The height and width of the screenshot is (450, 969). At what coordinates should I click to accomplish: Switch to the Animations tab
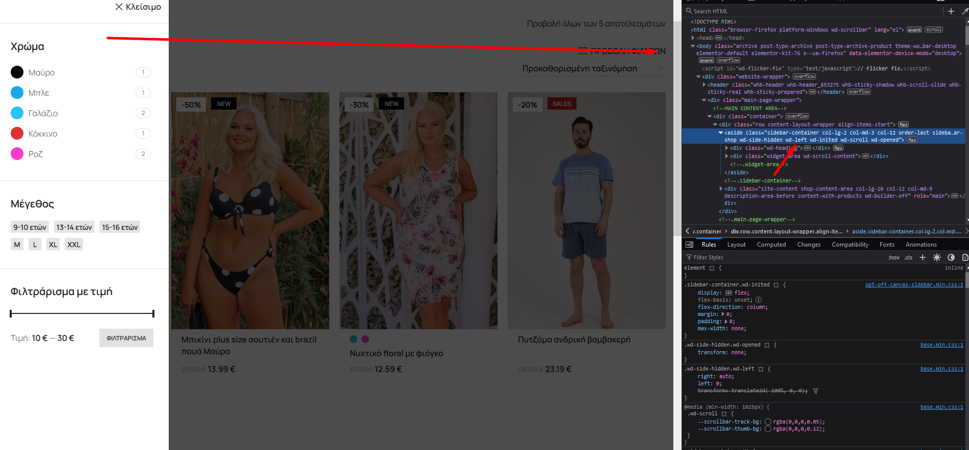tap(921, 245)
